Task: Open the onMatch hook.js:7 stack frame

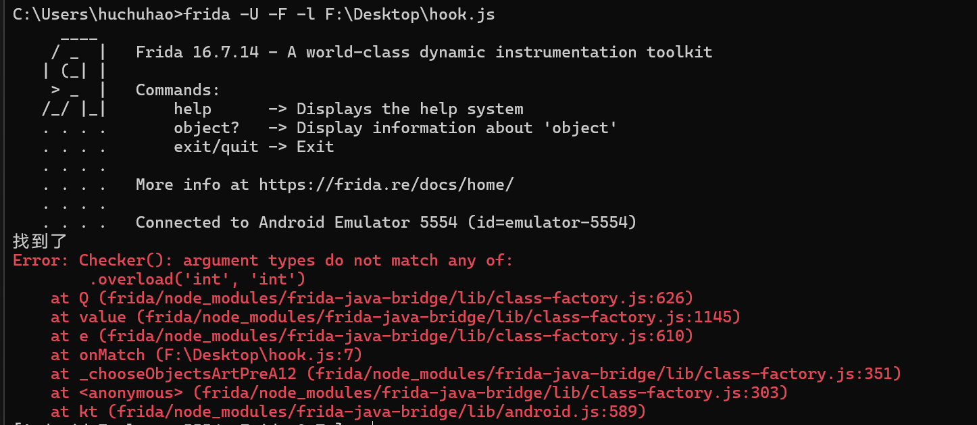Action: click(x=207, y=355)
